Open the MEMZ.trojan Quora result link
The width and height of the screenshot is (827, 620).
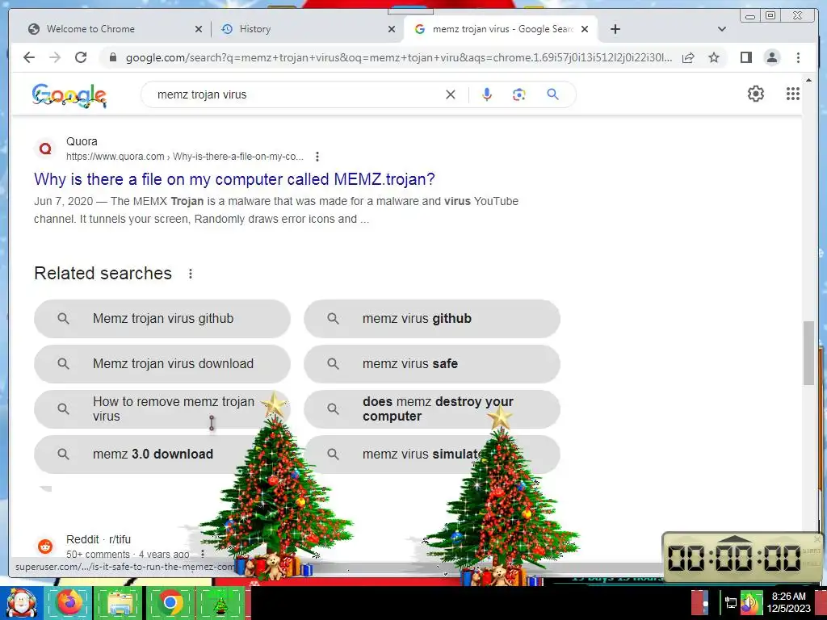[234, 179]
